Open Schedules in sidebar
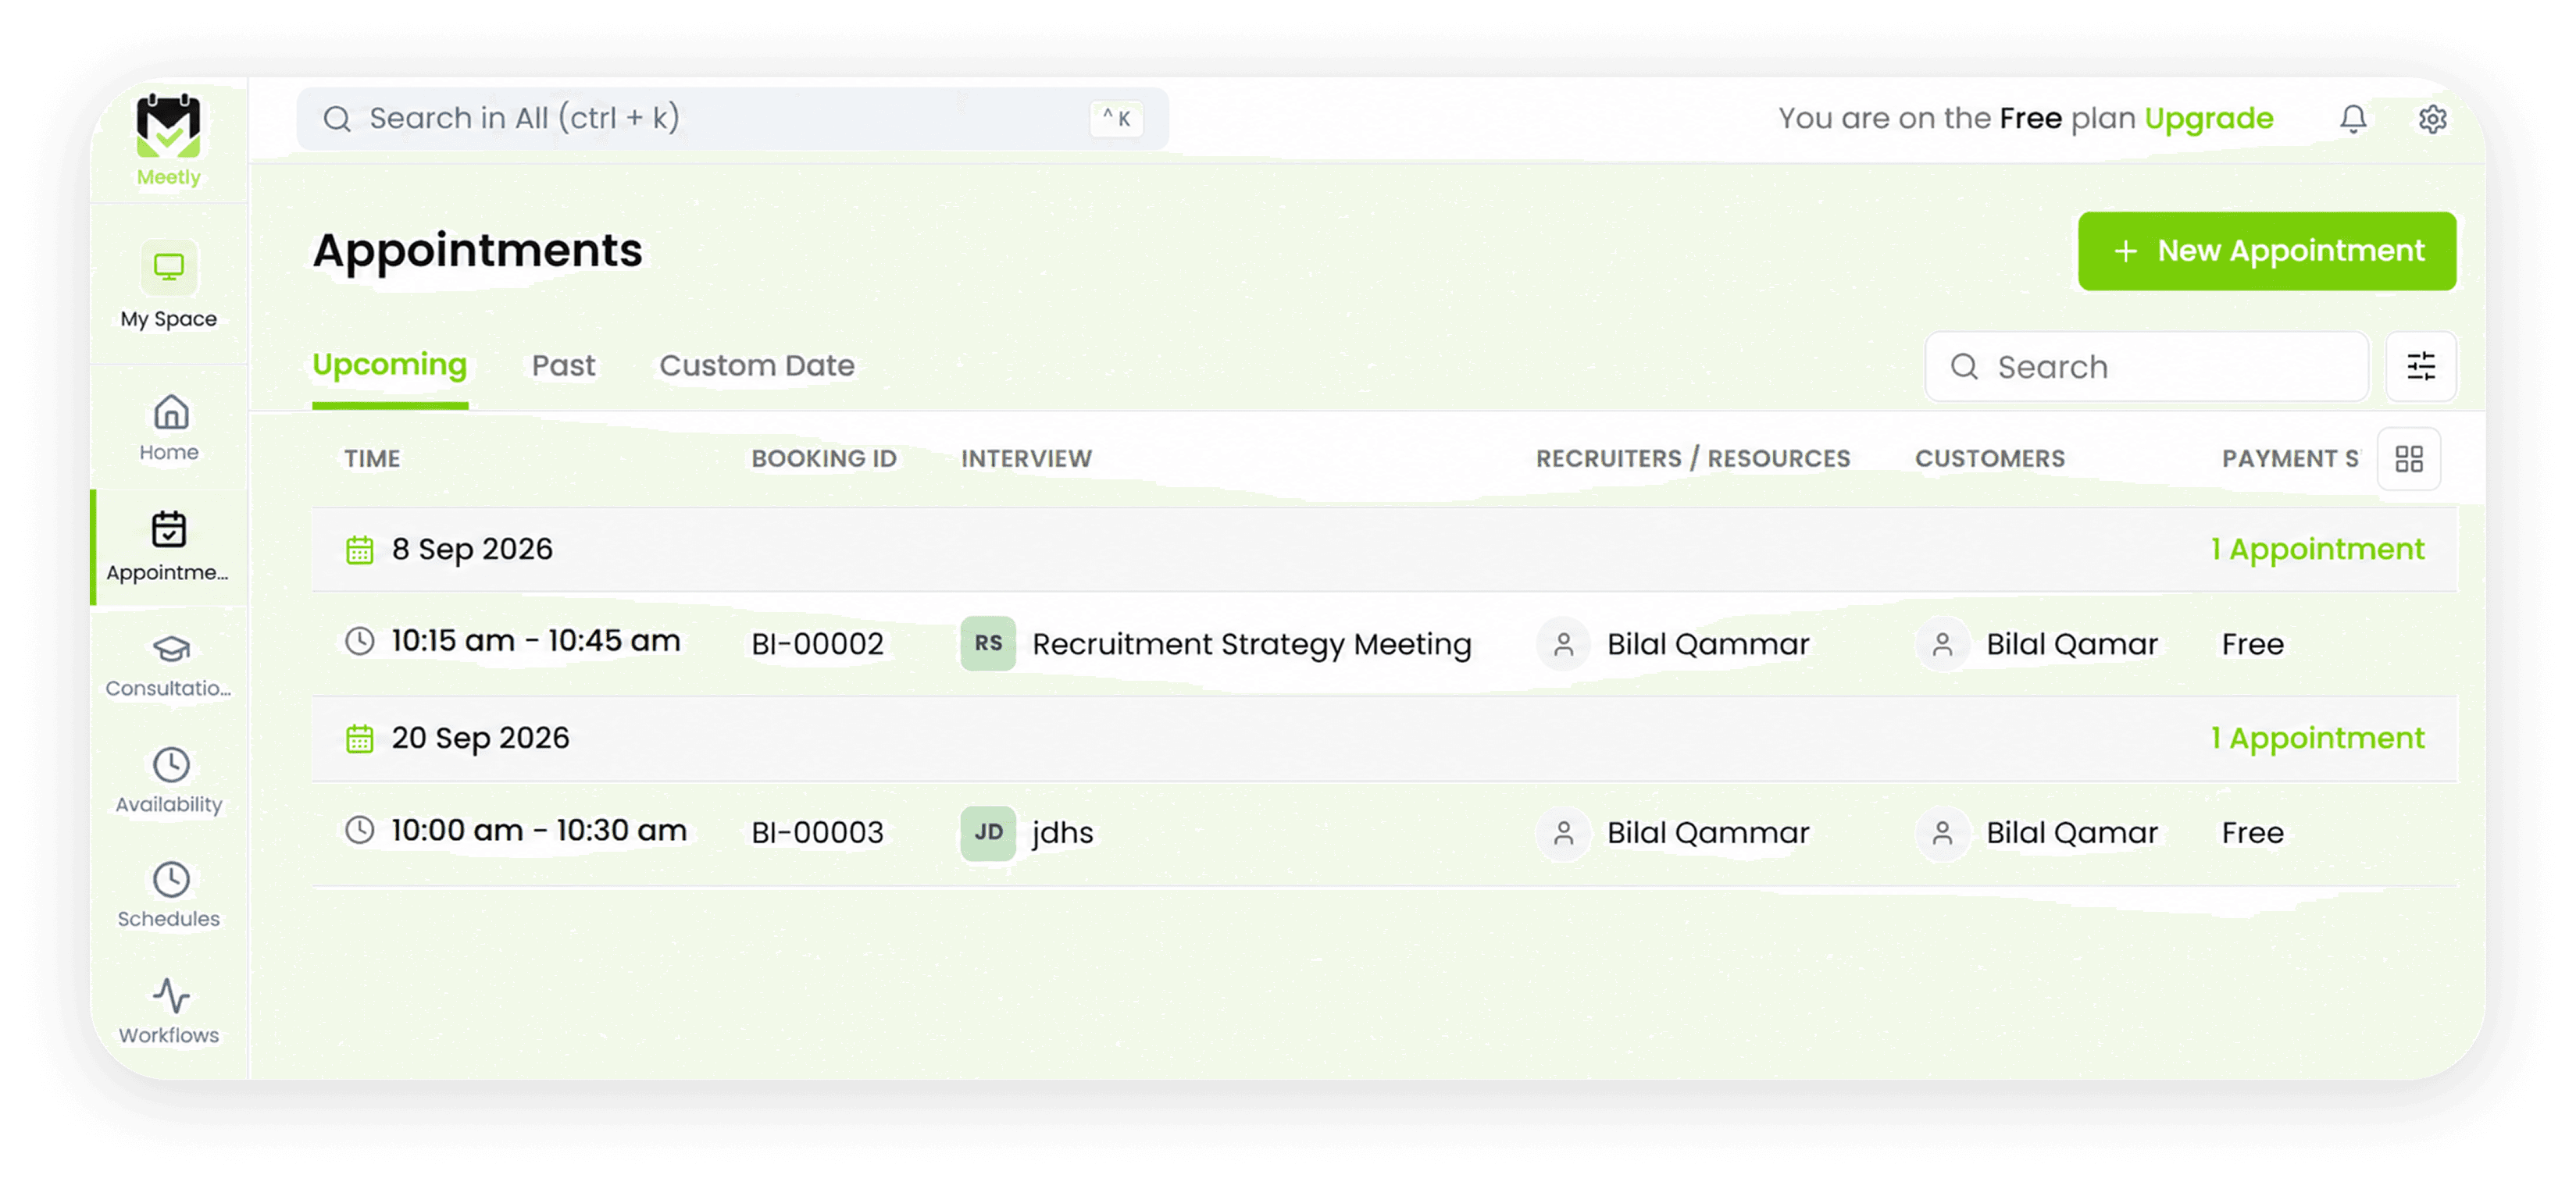The width and height of the screenshot is (2576, 1182). (169, 895)
